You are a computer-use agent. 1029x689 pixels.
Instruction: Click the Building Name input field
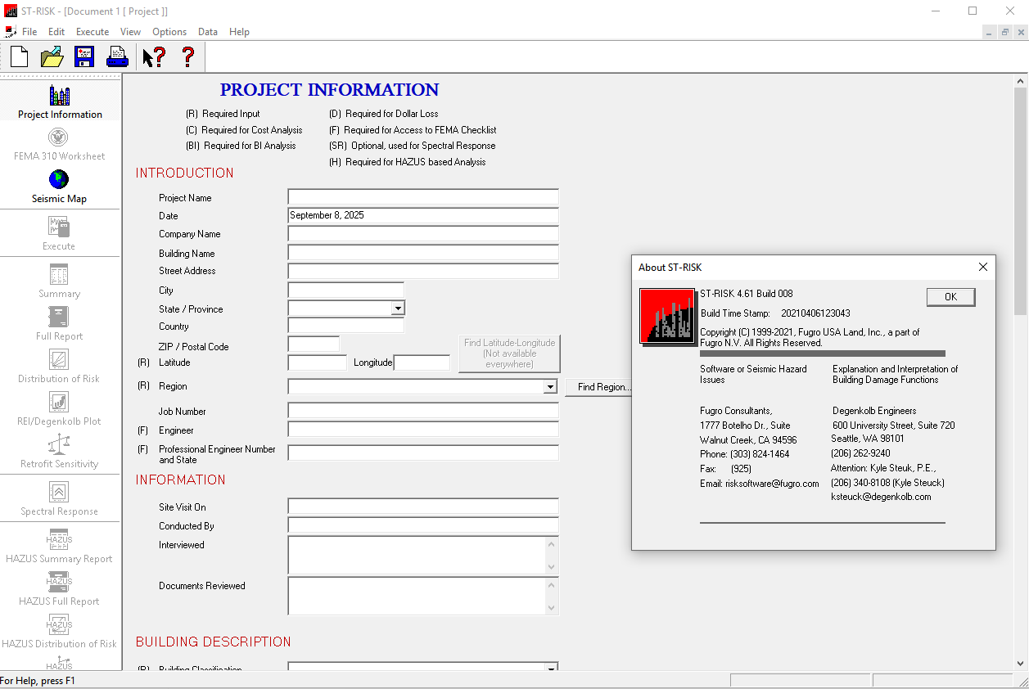[423, 253]
